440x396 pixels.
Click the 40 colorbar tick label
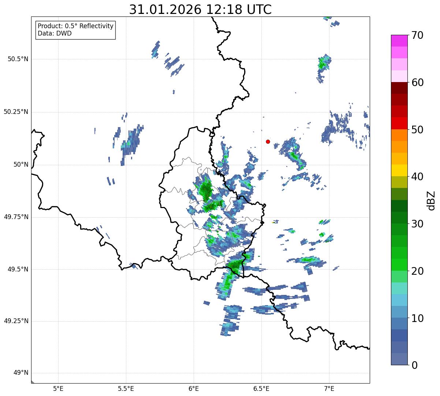point(417,177)
